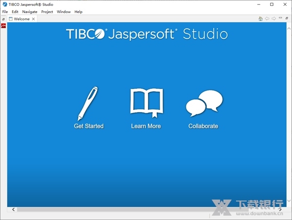This screenshot has width=292, height=220.
Task: Open the Edit menu
Action: [x=15, y=12]
